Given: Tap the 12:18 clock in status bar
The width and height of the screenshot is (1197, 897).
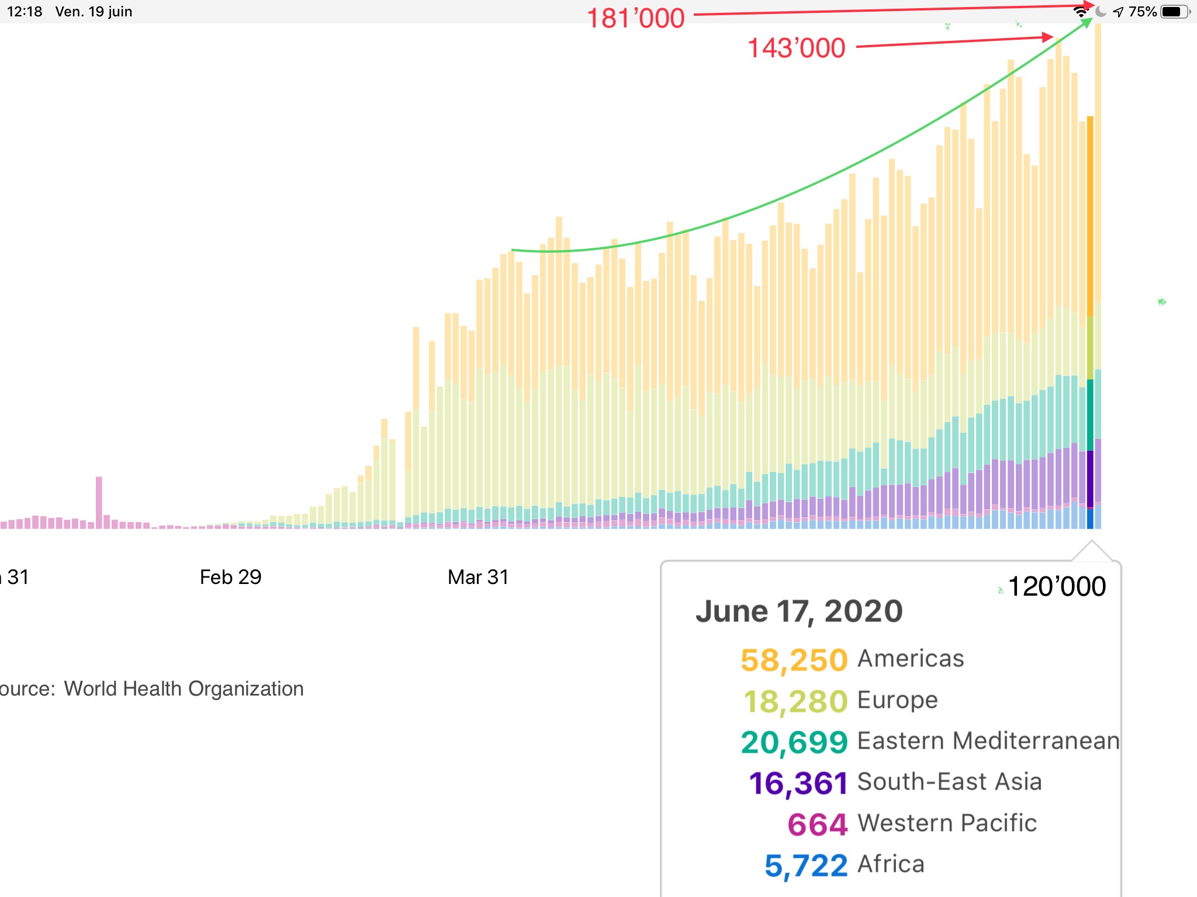Looking at the screenshot, I should pos(25,12).
